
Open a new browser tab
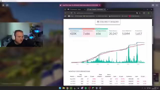107,9
